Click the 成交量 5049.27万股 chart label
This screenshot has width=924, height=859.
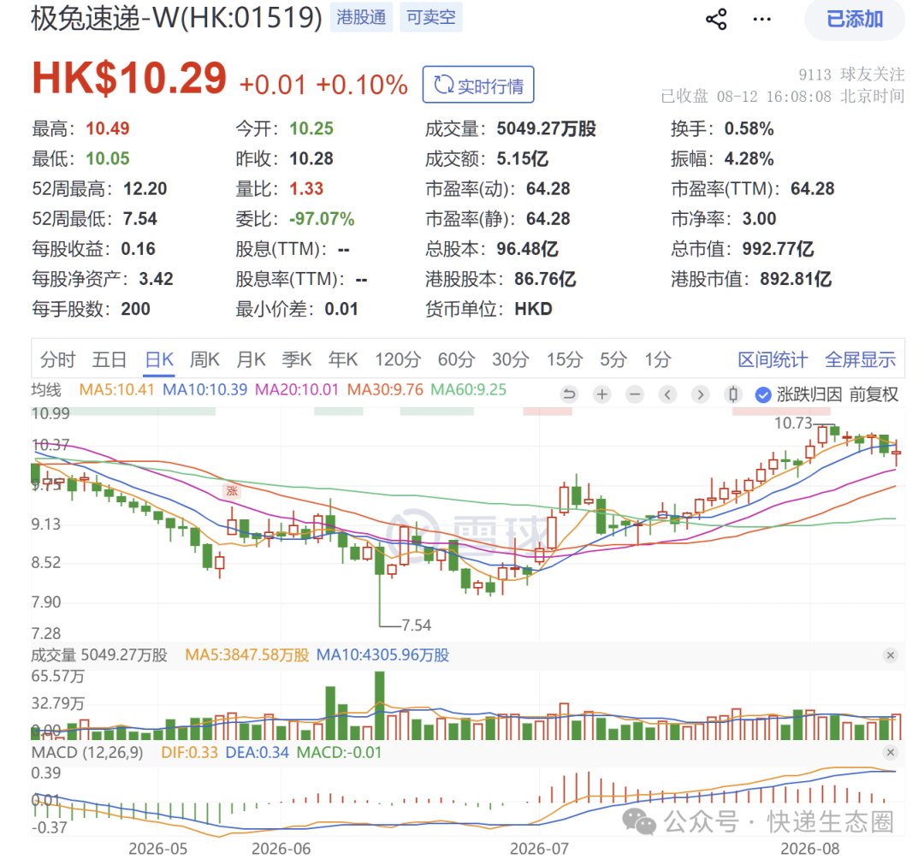[99, 655]
